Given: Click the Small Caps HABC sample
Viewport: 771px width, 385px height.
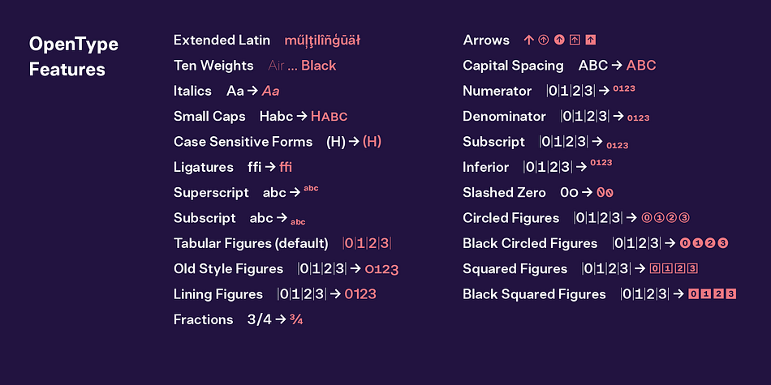Looking at the screenshot, I should click(x=330, y=117).
